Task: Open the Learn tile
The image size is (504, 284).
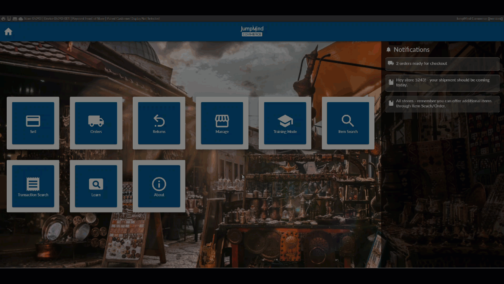Action: tap(96, 186)
